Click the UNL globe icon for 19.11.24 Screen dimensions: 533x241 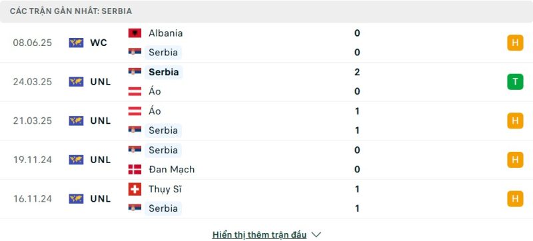(76, 160)
